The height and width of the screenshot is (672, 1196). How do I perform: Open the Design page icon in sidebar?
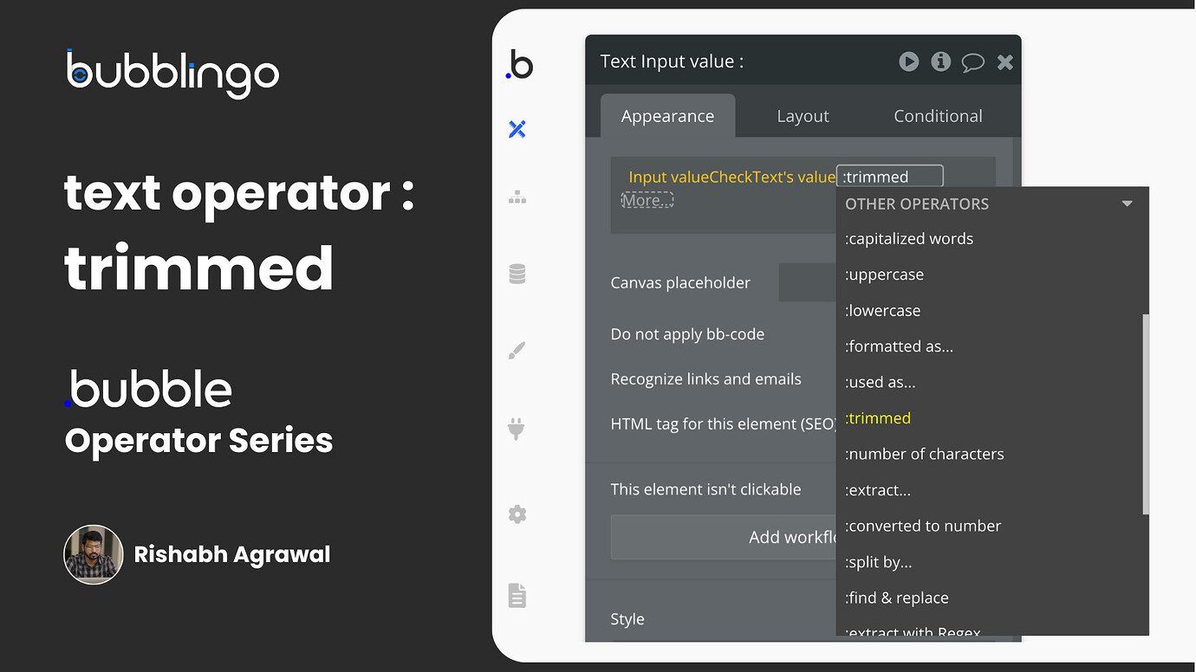[x=517, y=128]
